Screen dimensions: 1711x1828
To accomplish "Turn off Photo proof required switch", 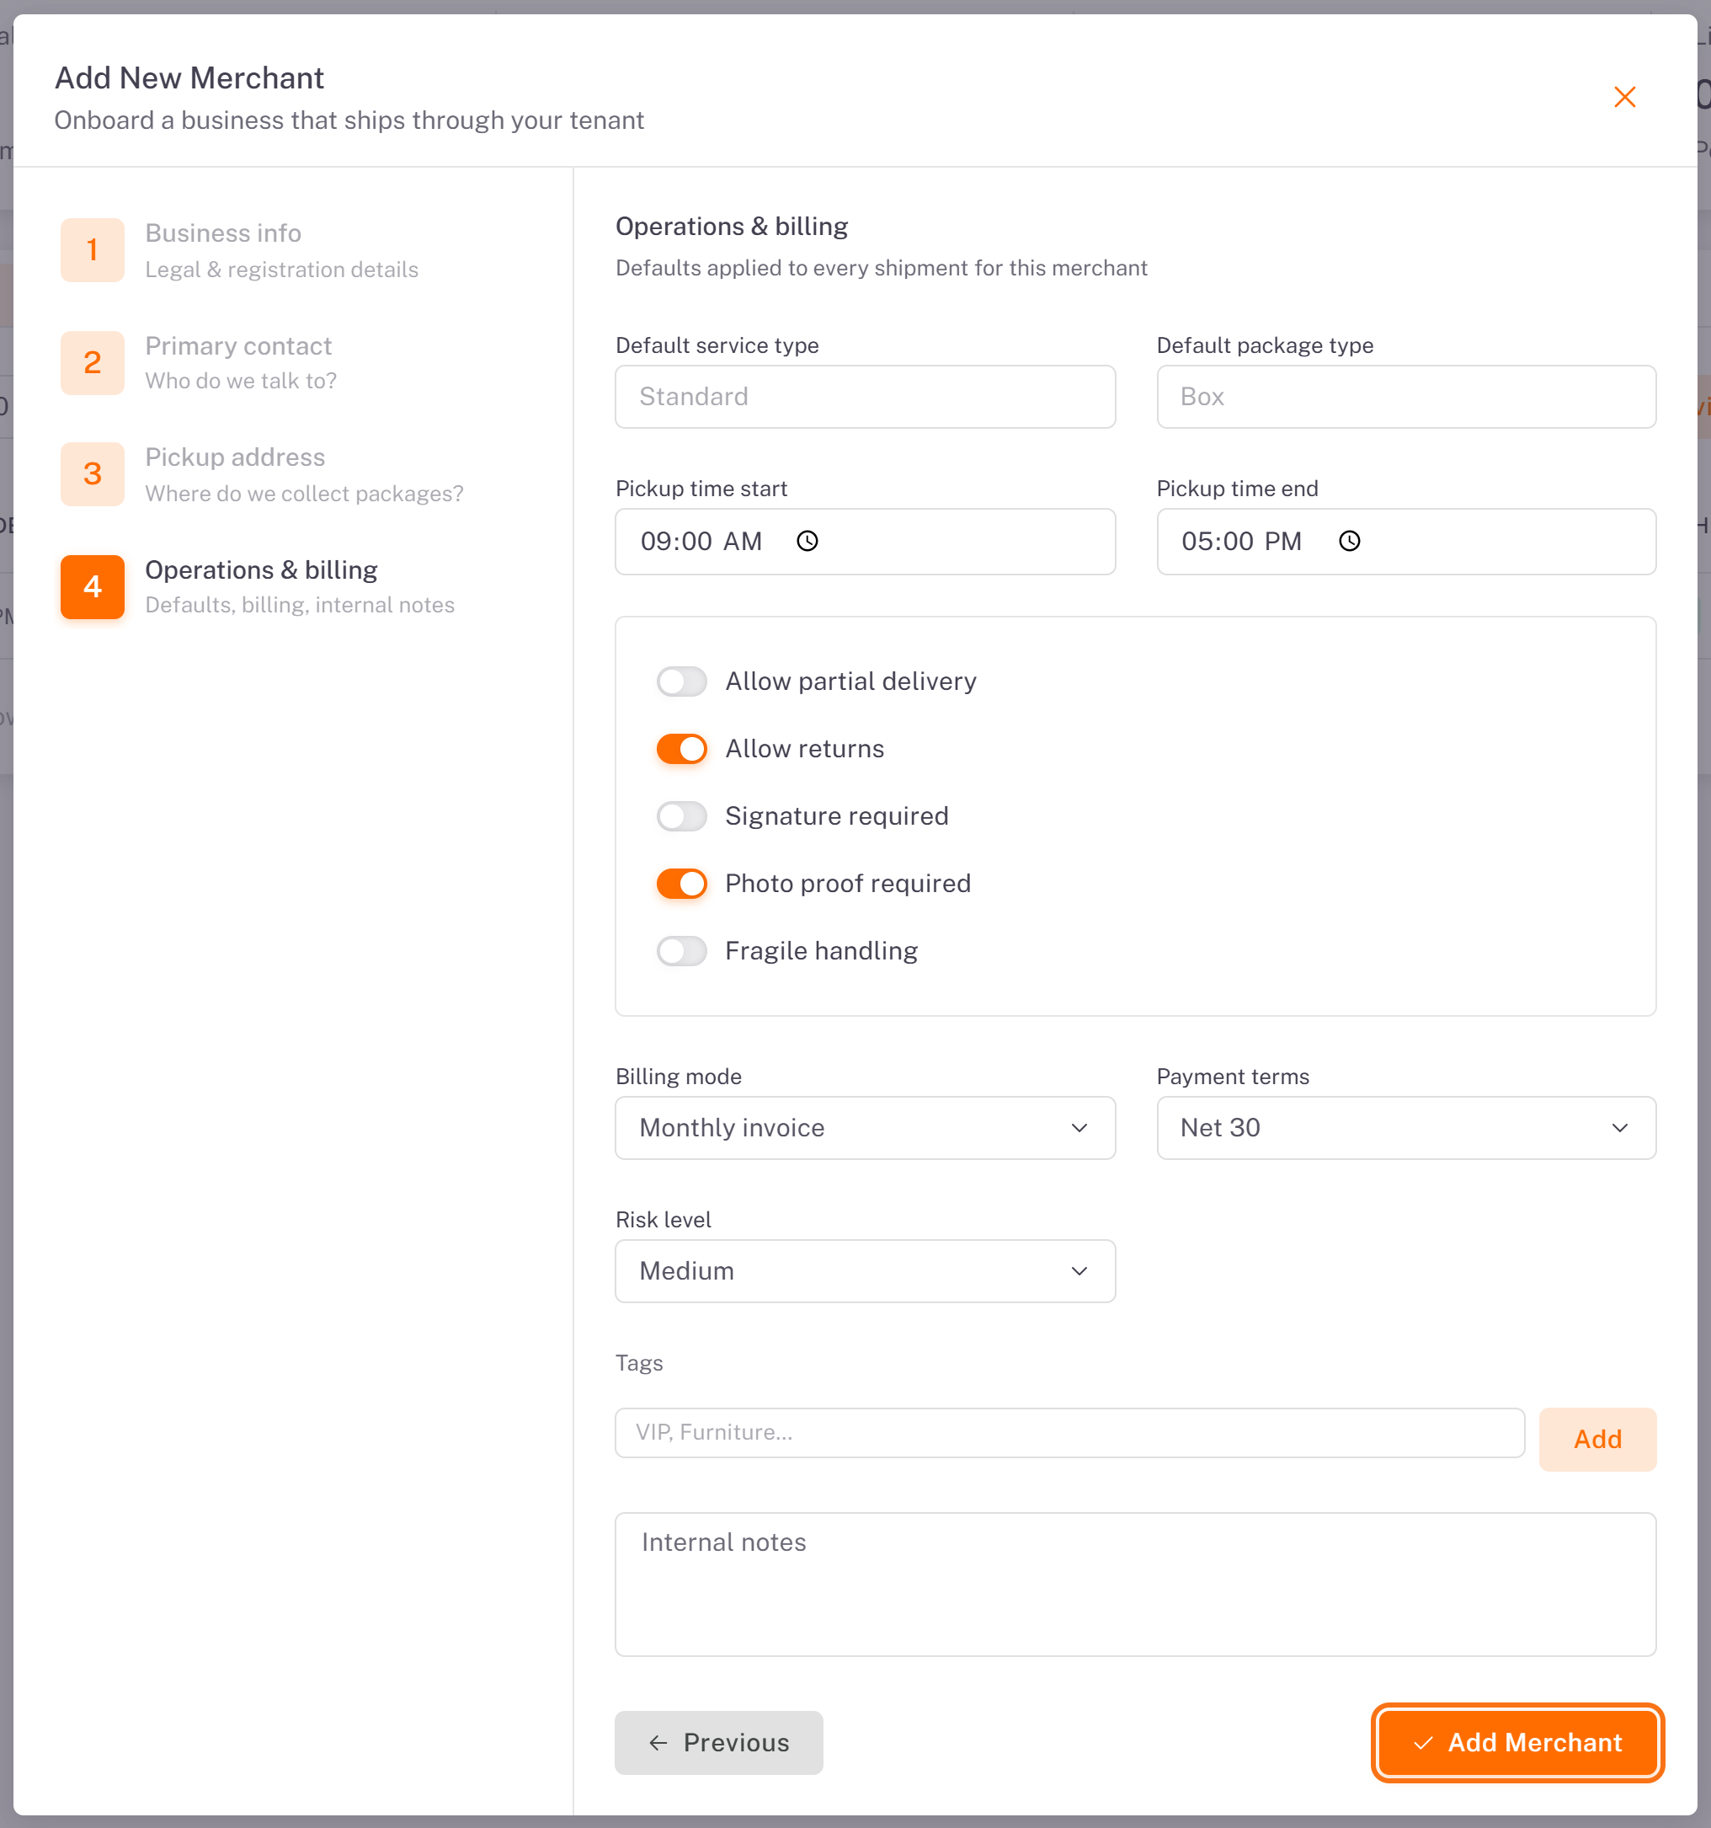I will point(681,884).
